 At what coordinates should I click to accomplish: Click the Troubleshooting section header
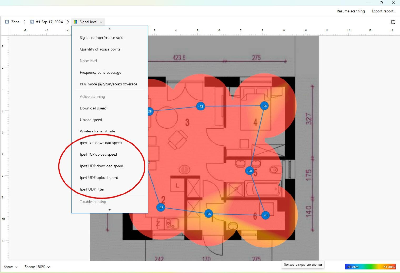[93, 202]
